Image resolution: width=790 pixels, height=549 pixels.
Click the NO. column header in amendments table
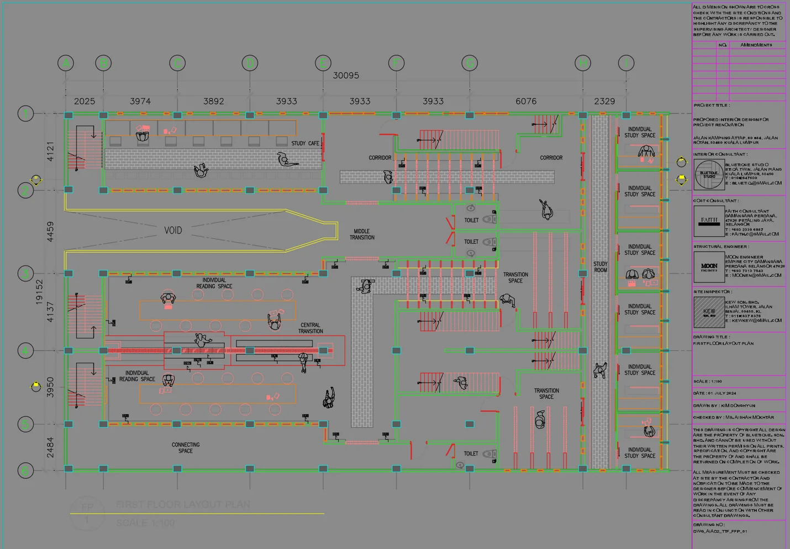723,45
